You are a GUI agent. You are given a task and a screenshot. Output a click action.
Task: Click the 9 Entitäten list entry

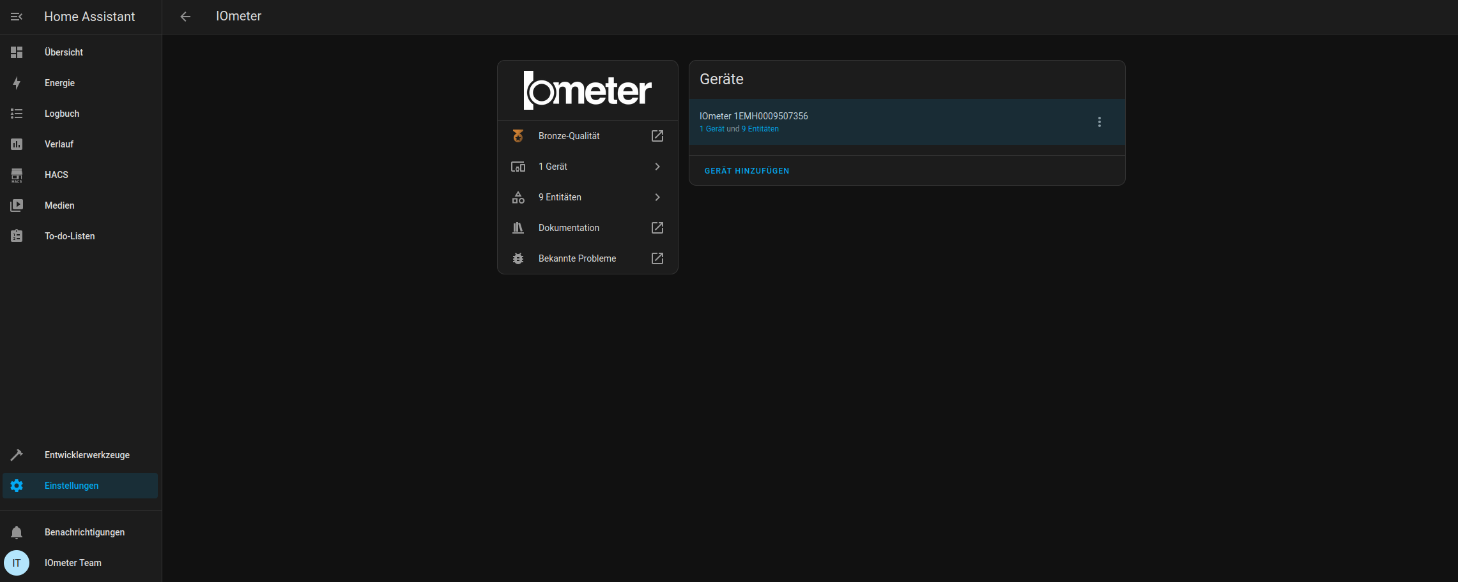click(588, 197)
